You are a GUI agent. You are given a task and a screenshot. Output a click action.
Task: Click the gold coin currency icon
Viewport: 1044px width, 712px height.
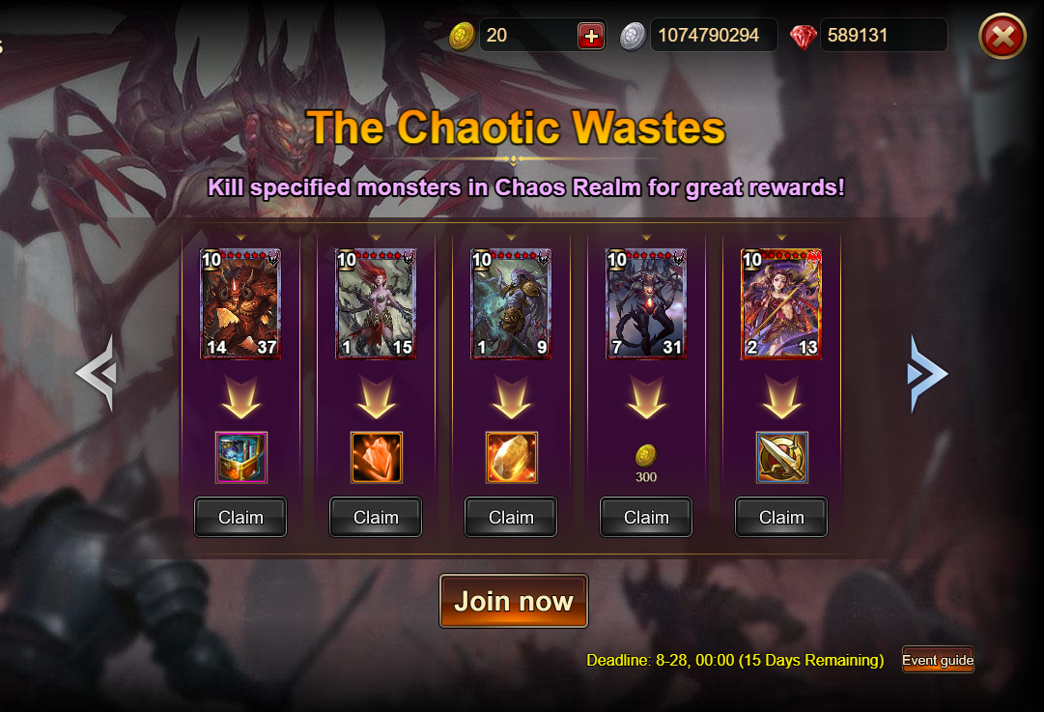point(462,36)
